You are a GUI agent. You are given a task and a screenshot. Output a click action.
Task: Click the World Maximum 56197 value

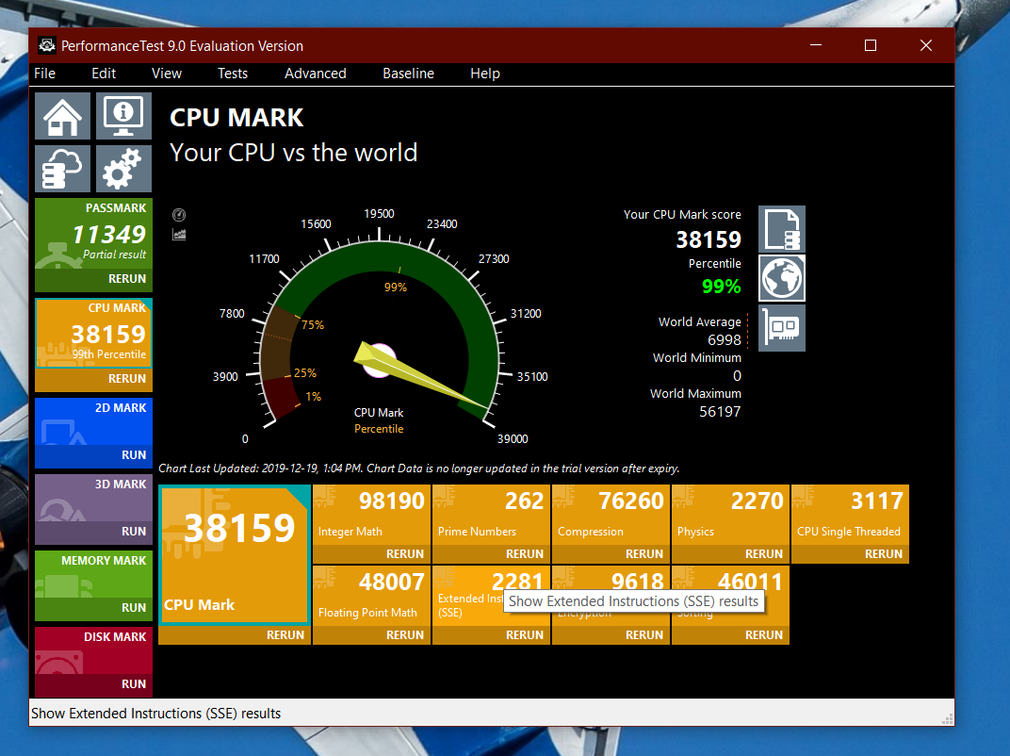pyautogui.click(x=720, y=411)
